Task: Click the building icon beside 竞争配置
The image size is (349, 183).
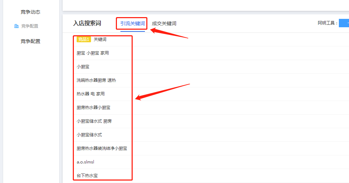Action: click(16, 26)
